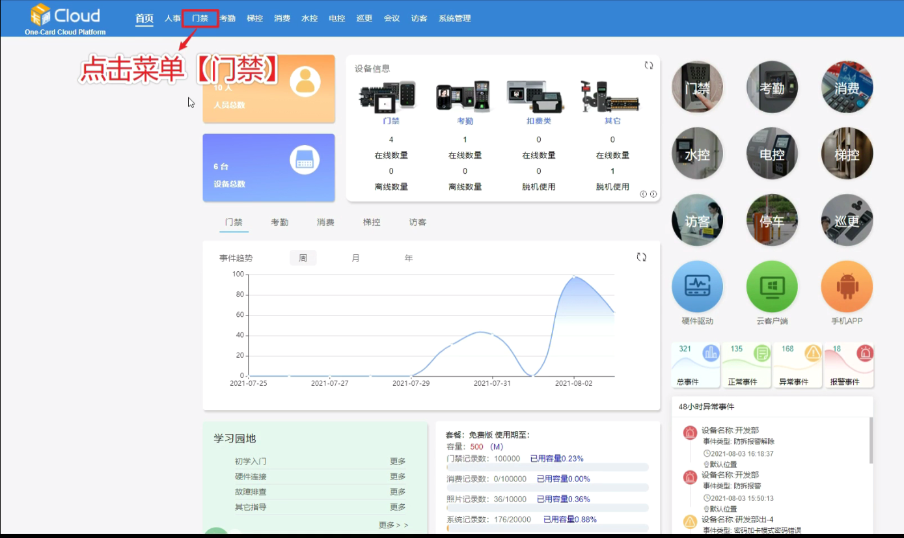Switch the trend chart to 月 view
Screen dimensions: 904x538
pos(355,258)
